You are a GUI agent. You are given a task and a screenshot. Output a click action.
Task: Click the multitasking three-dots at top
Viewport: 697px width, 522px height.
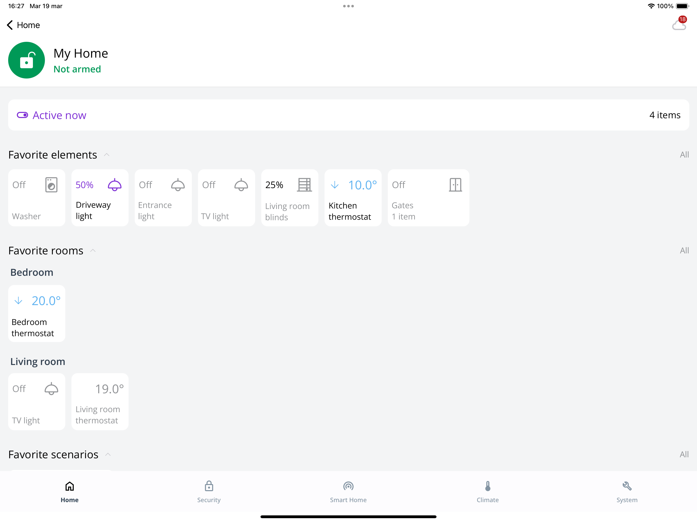click(348, 6)
